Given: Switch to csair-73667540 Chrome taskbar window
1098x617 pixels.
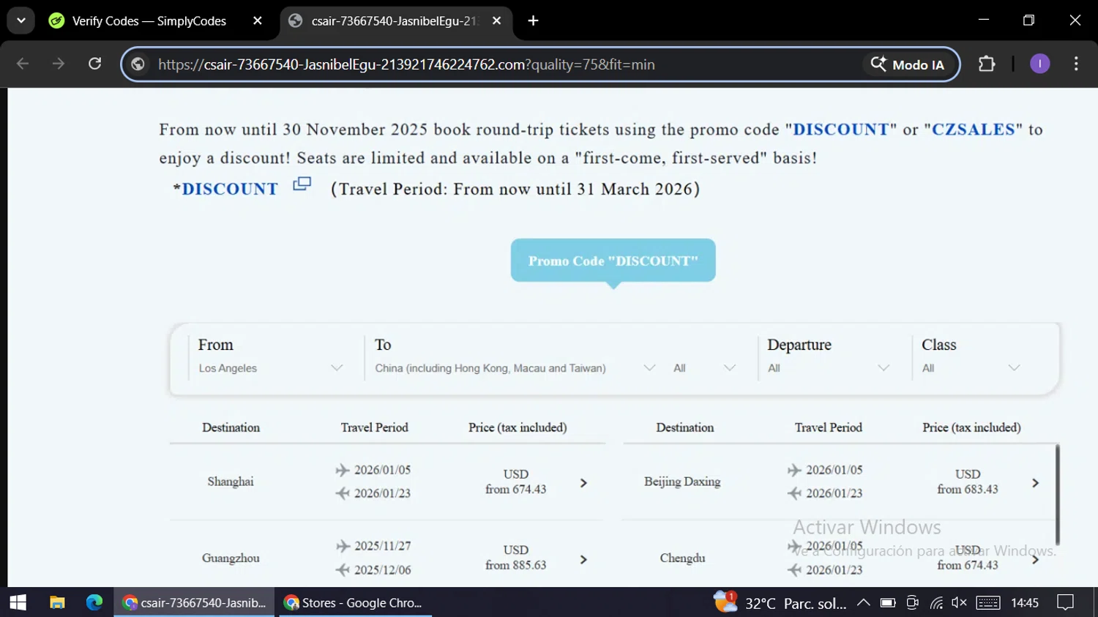Looking at the screenshot, I should coord(194,602).
